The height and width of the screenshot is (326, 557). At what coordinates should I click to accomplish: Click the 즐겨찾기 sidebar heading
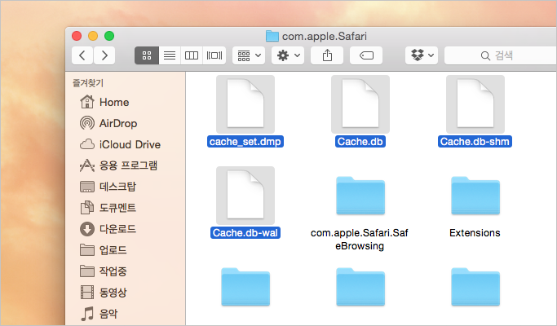click(x=88, y=83)
